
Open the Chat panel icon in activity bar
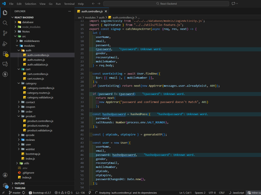click(x=5, y=64)
